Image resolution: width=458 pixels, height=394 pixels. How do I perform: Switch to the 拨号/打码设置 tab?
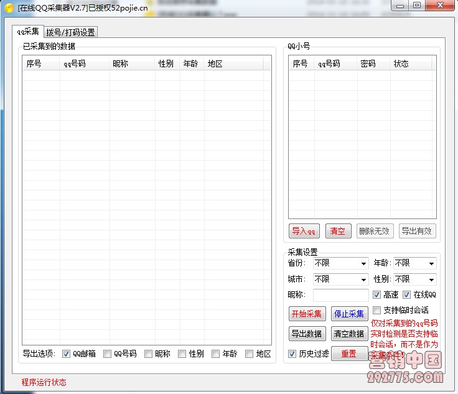pyautogui.click(x=71, y=32)
